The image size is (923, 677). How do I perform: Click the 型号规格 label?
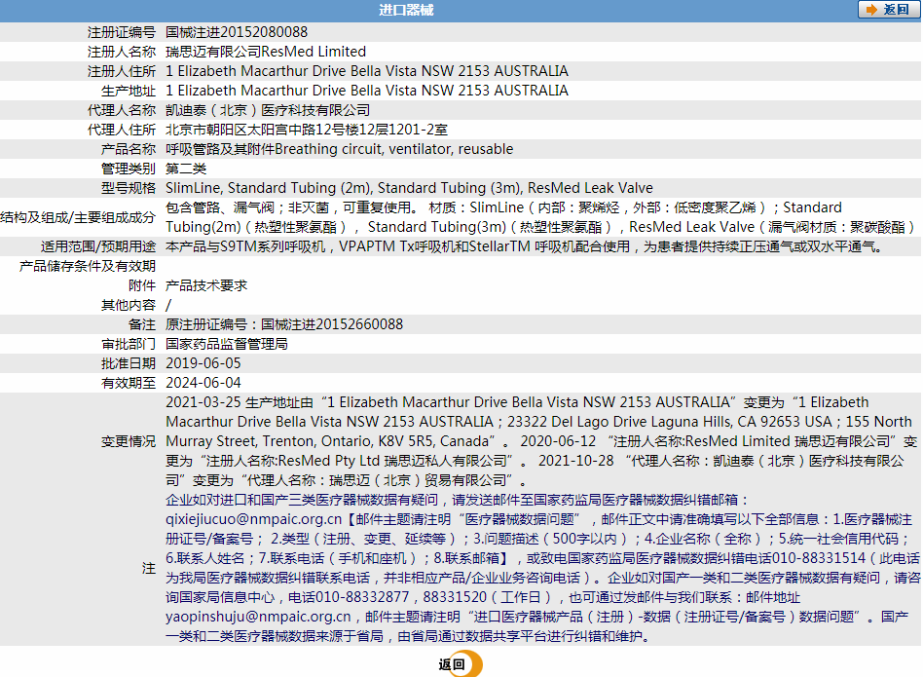(129, 188)
